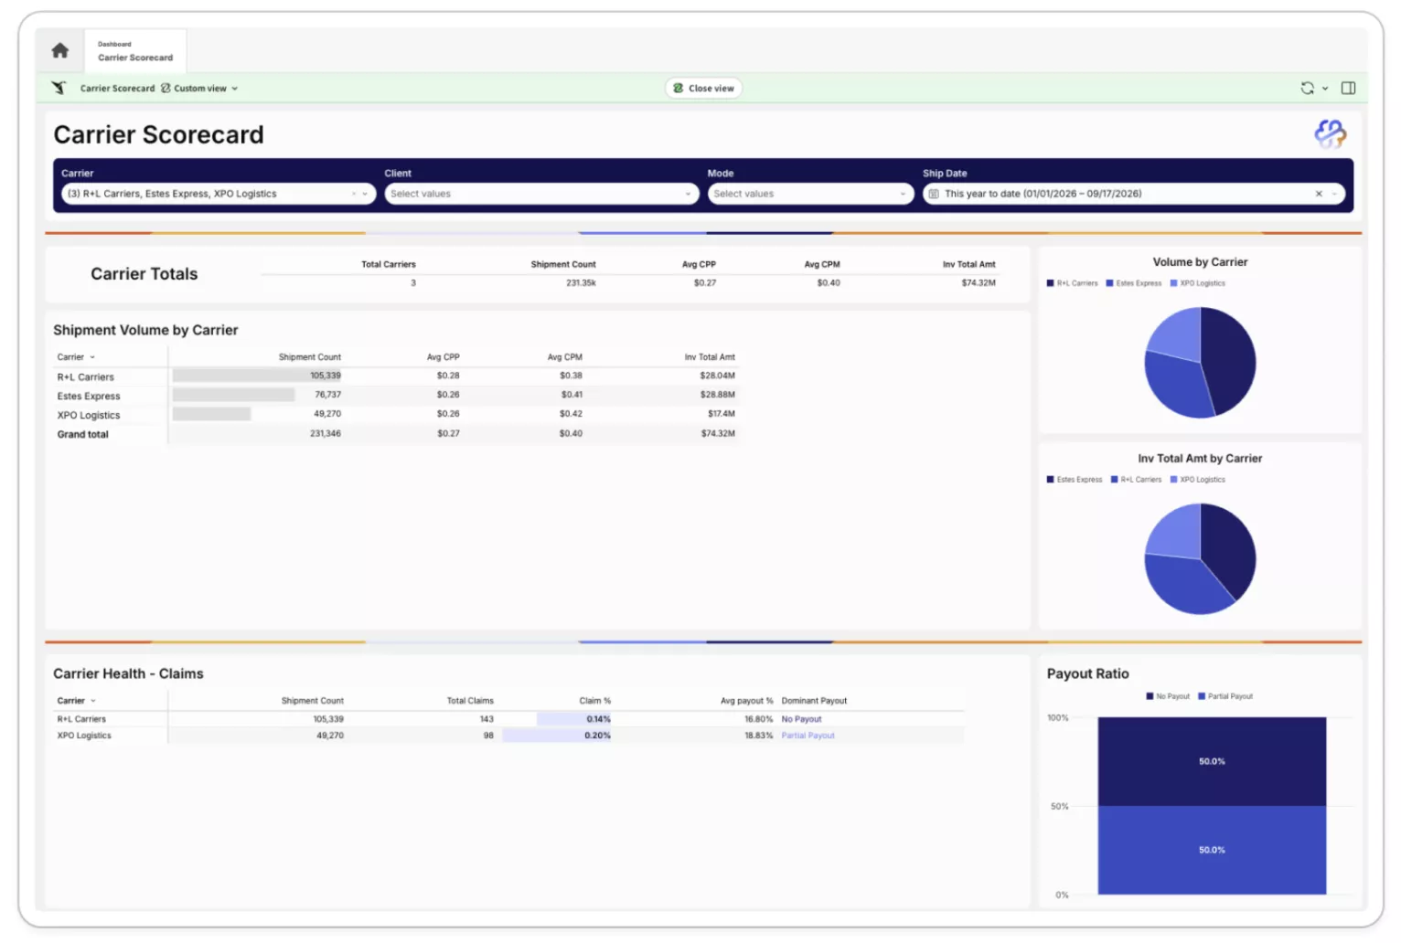Click the upper 50.0% No Payout bar segment

click(1212, 761)
